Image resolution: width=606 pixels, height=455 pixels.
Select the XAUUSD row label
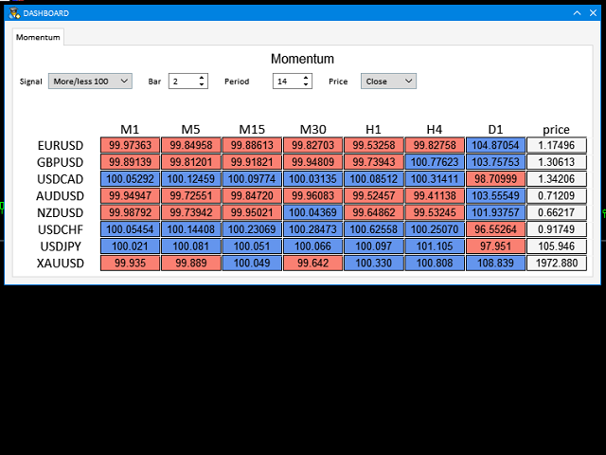pos(61,264)
